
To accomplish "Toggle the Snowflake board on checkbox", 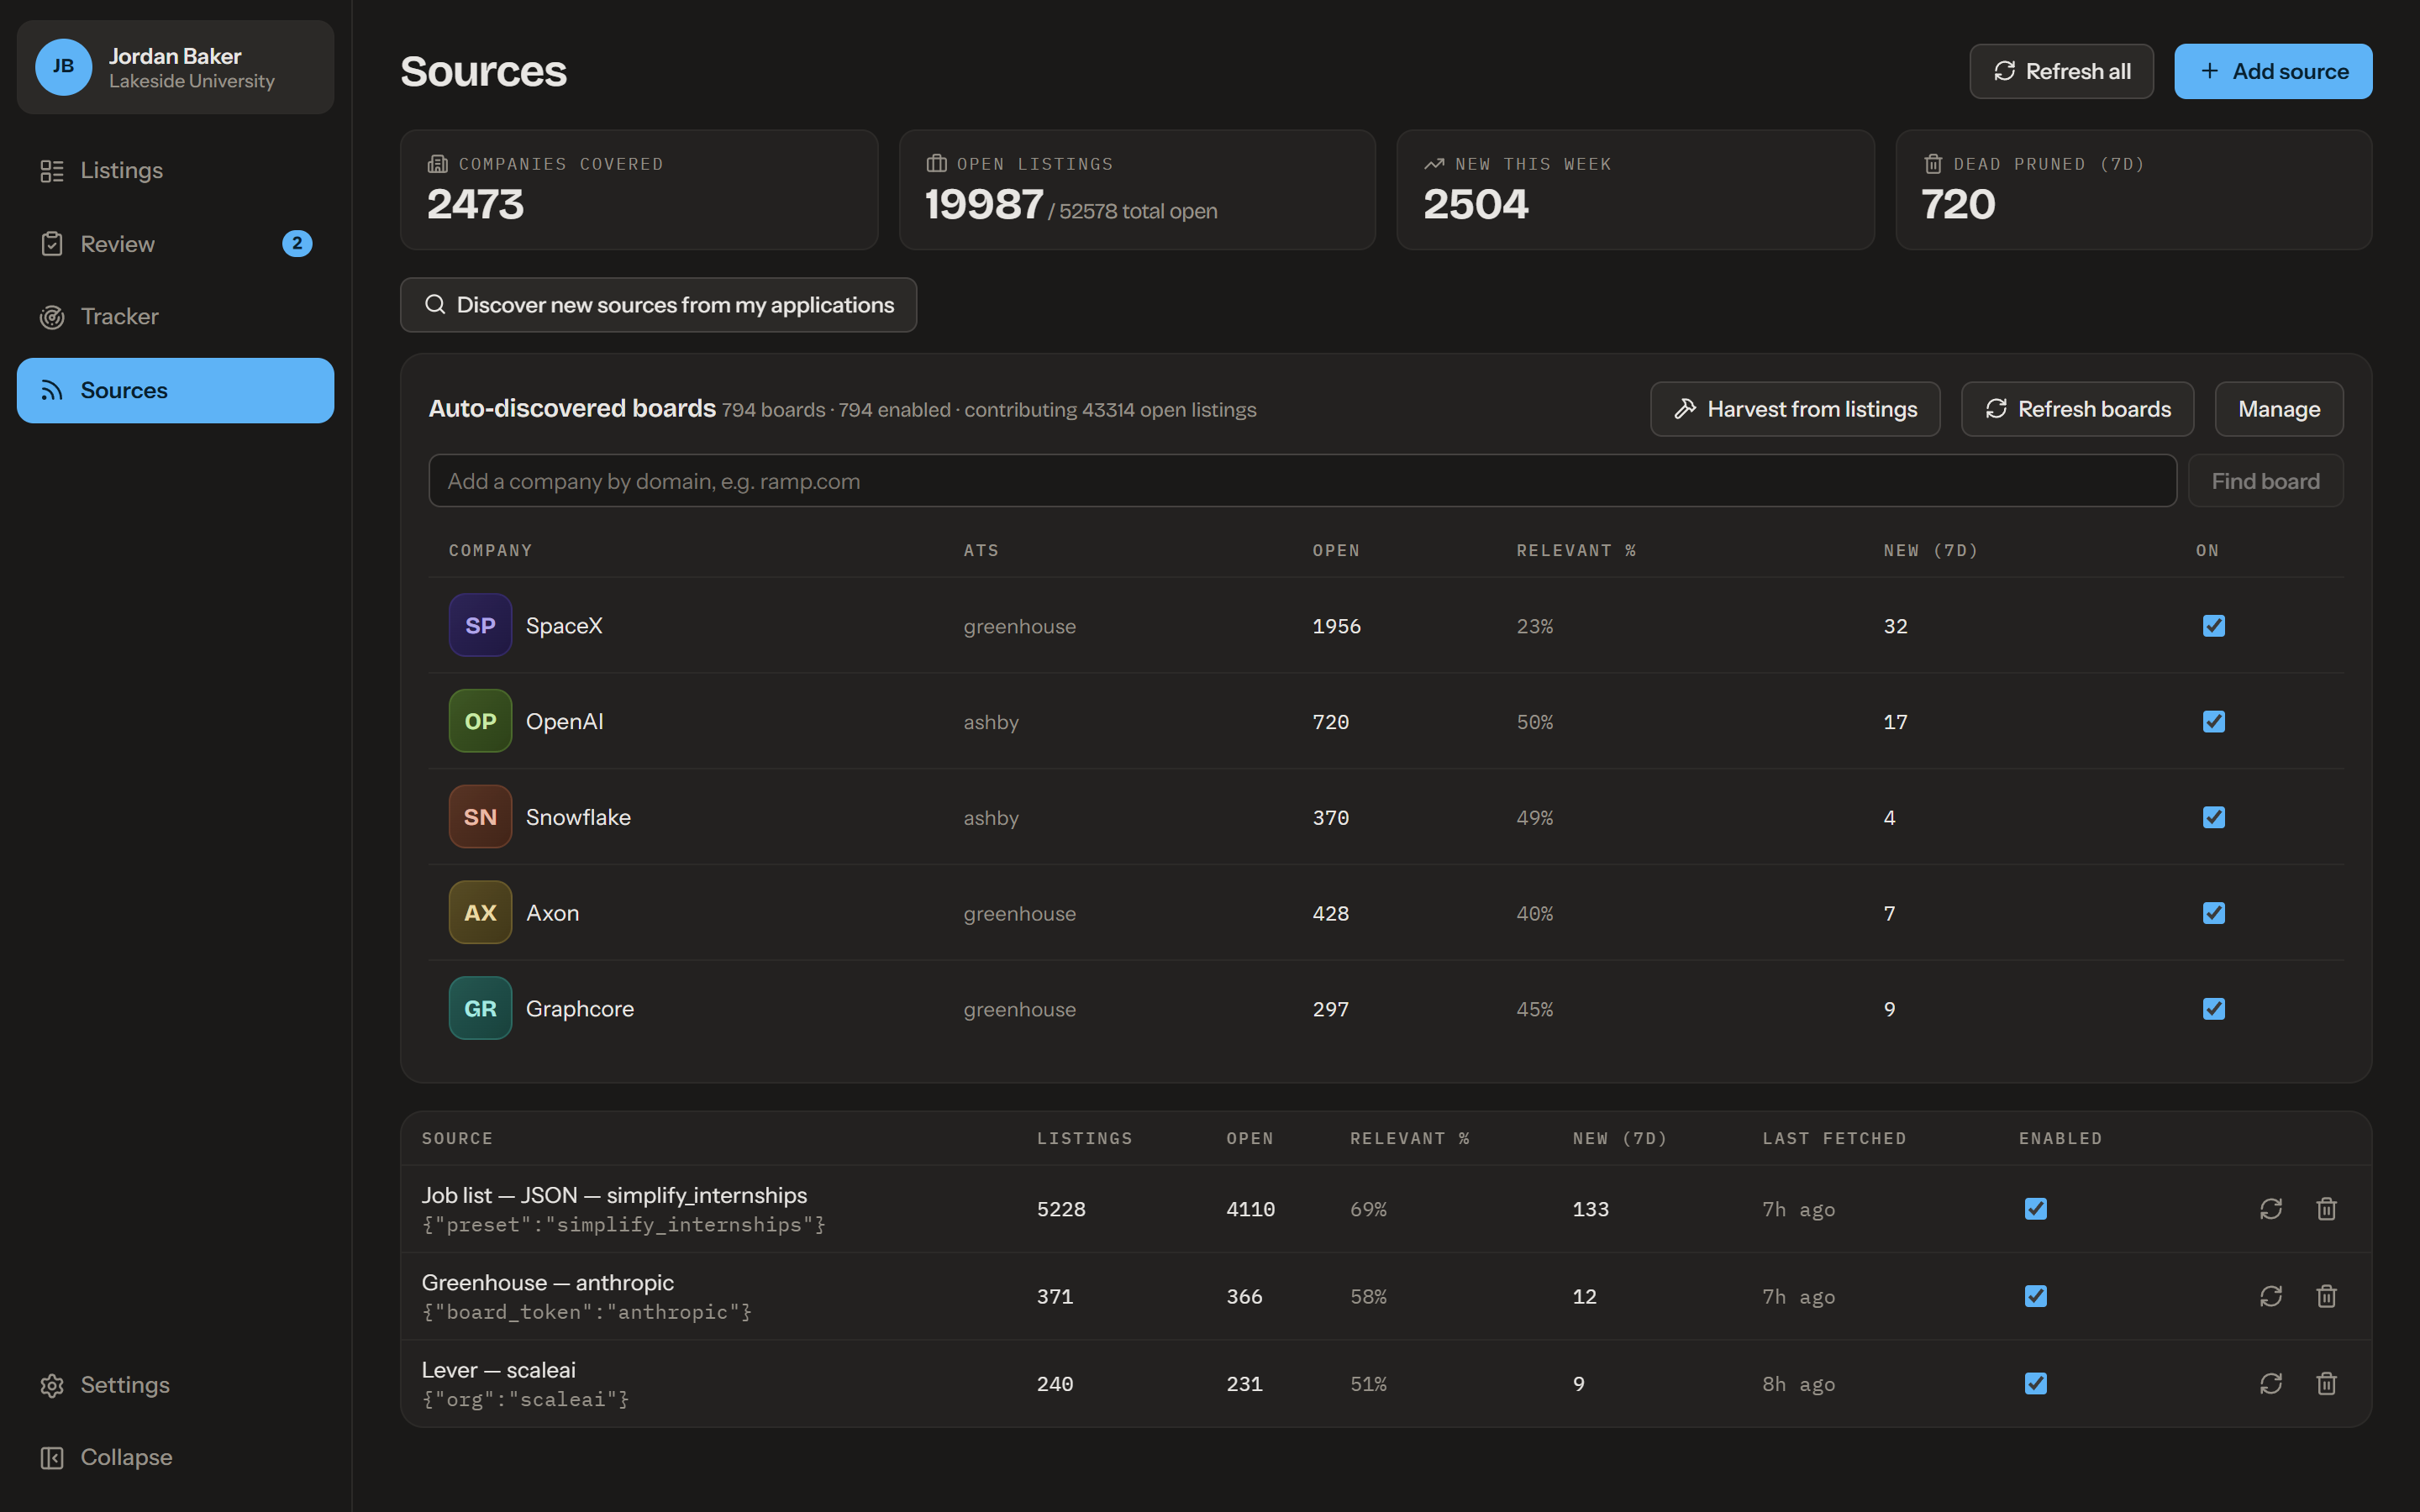I will click(x=2213, y=817).
